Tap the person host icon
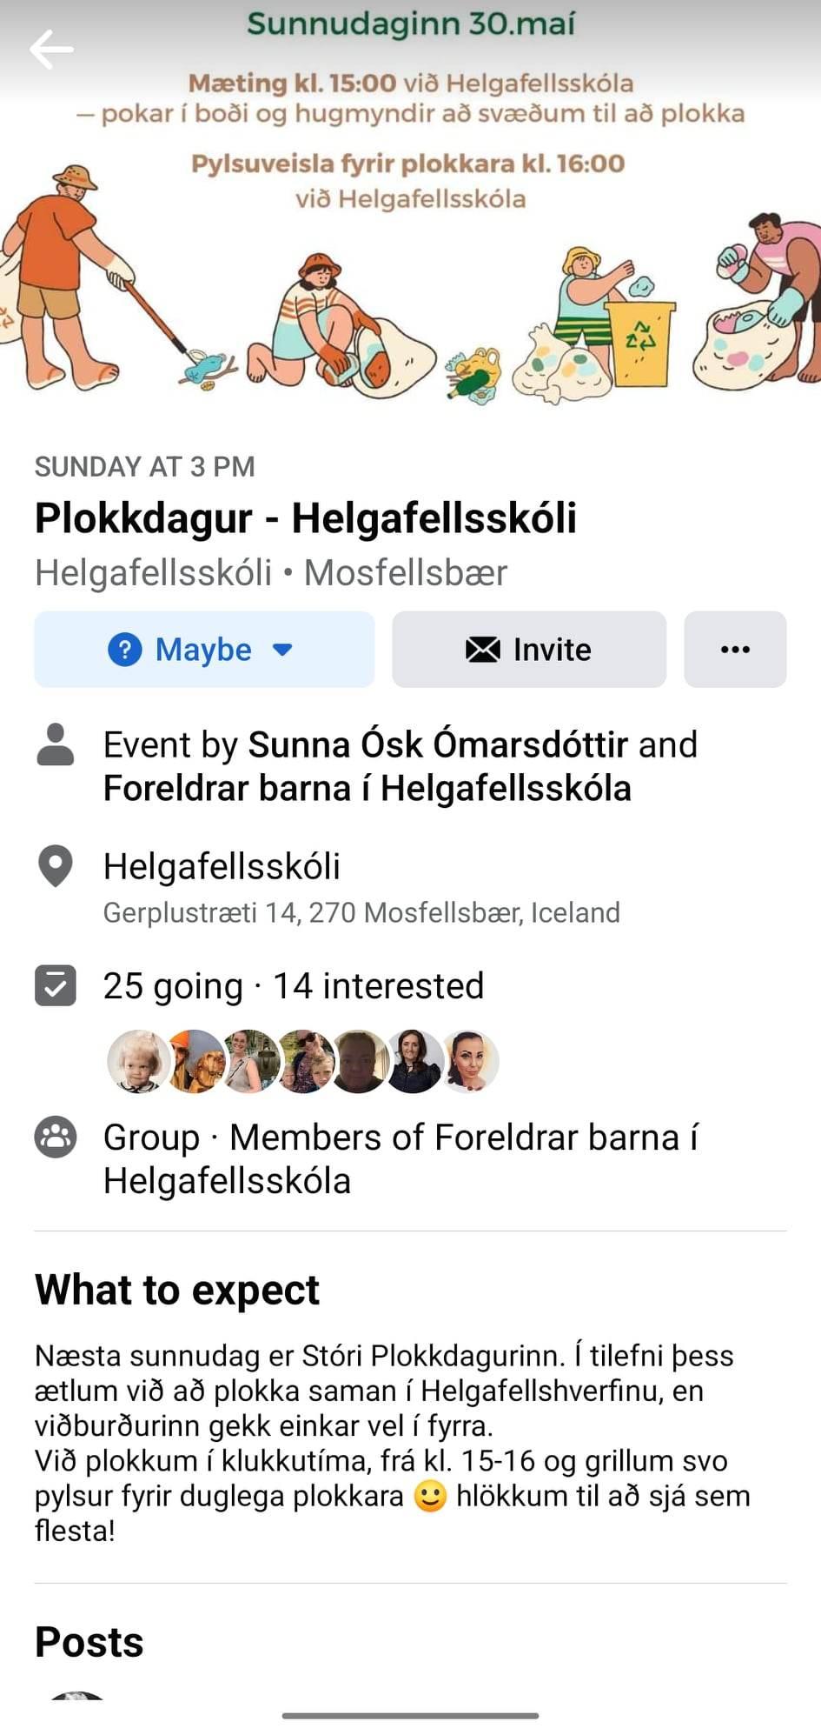The width and height of the screenshot is (821, 1735). pyautogui.click(x=56, y=744)
